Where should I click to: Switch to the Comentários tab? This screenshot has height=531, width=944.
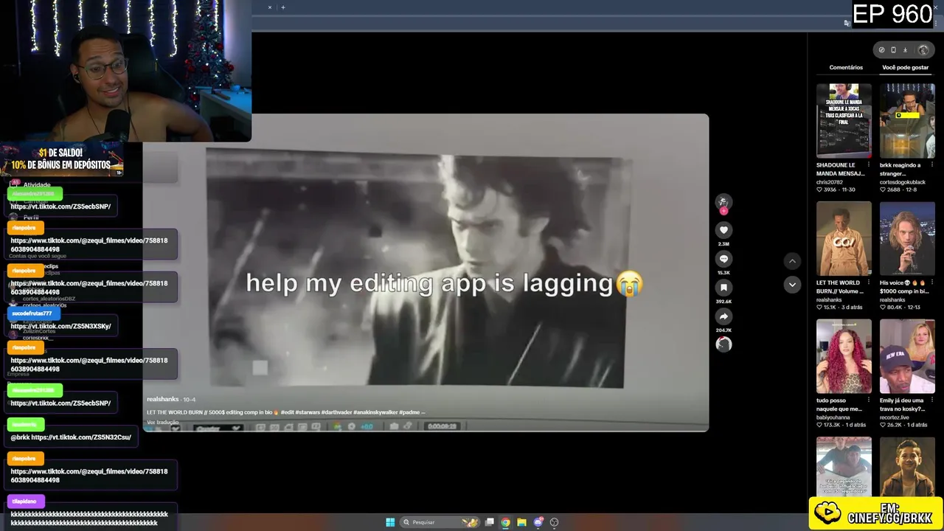click(x=846, y=67)
